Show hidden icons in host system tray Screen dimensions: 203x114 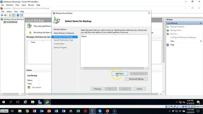[x=169, y=111]
